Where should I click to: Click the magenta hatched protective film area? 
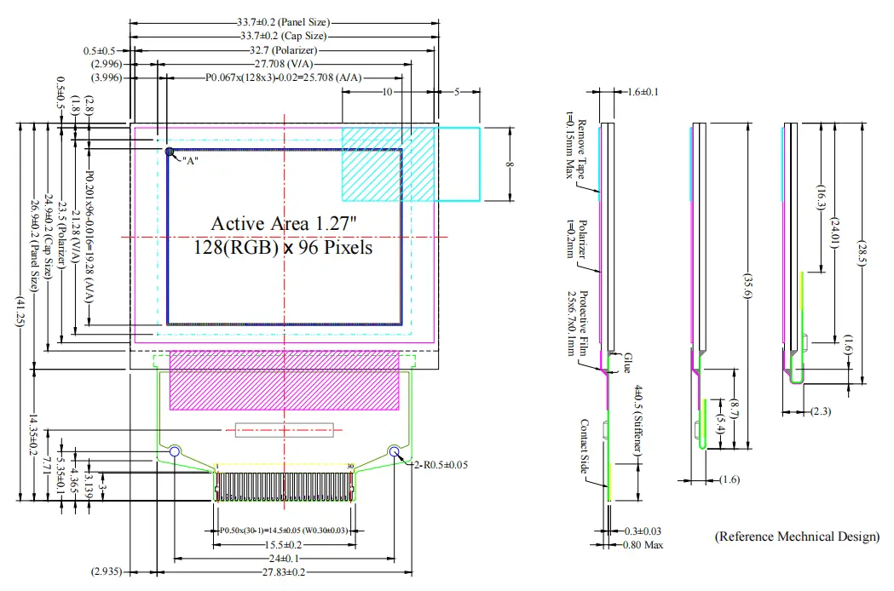(284, 380)
